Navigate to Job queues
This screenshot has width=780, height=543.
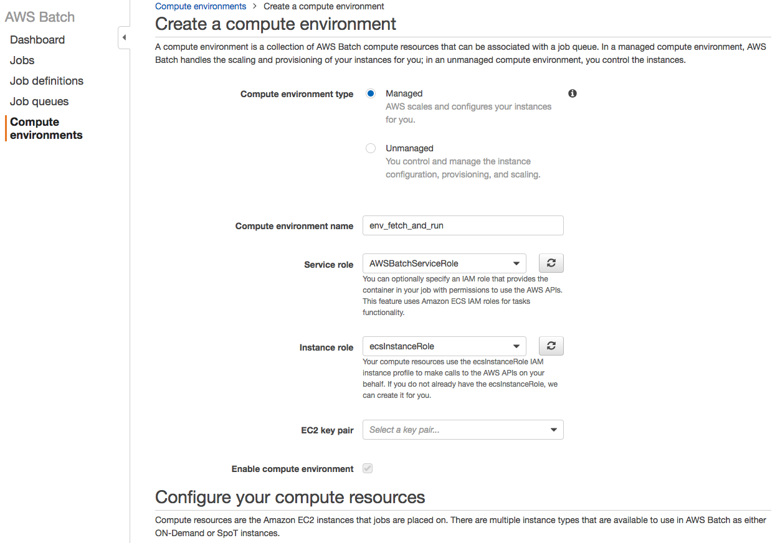[39, 102]
